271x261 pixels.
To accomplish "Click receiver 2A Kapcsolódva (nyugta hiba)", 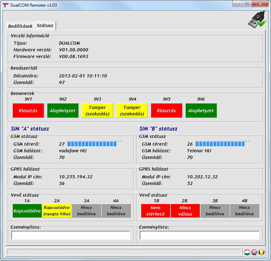I will tap(57, 211).
